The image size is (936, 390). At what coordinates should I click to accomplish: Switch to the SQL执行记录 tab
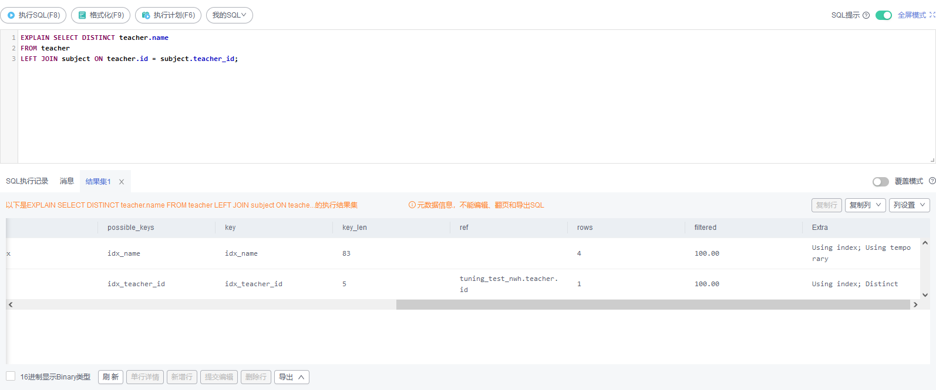click(x=27, y=181)
